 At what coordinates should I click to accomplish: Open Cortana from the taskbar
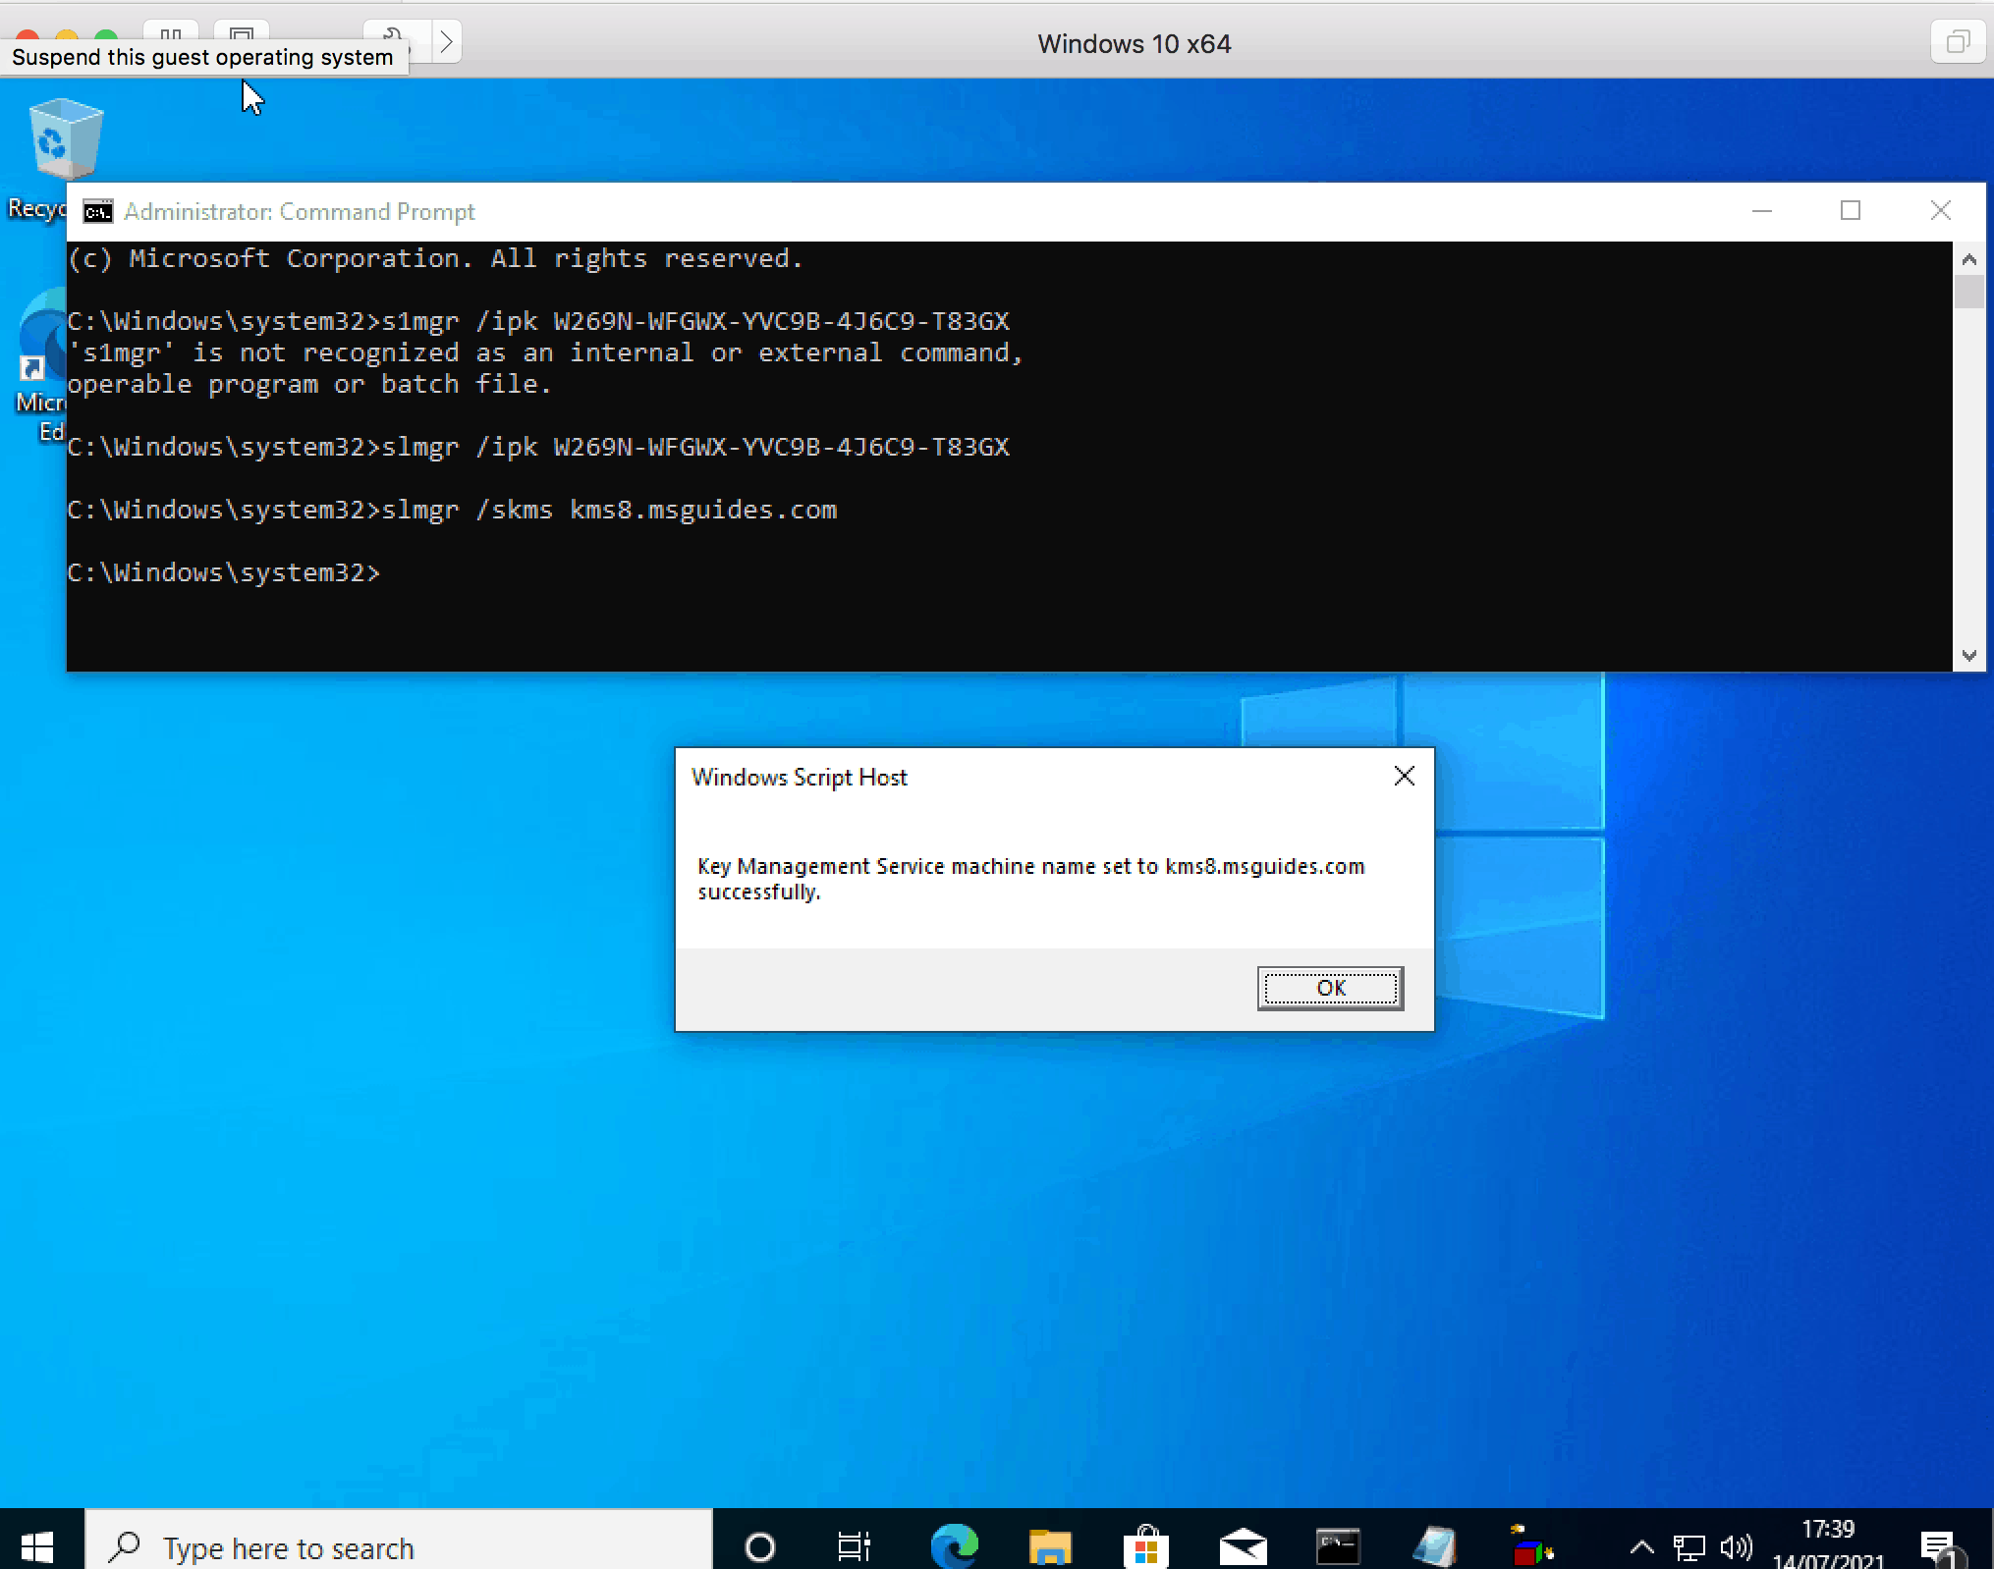tap(760, 1547)
